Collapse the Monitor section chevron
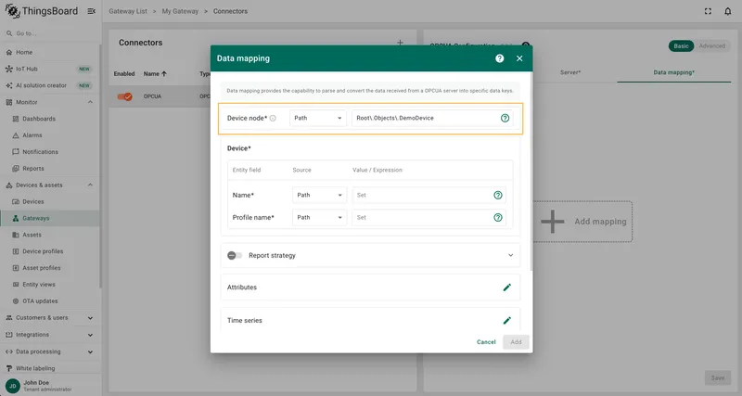Image resolution: width=742 pixels, height=396 pixels. pos(90,102)
